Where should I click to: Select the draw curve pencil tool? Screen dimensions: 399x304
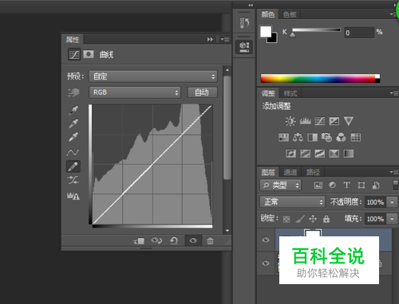pyautogui.click(x=73, y=166)
